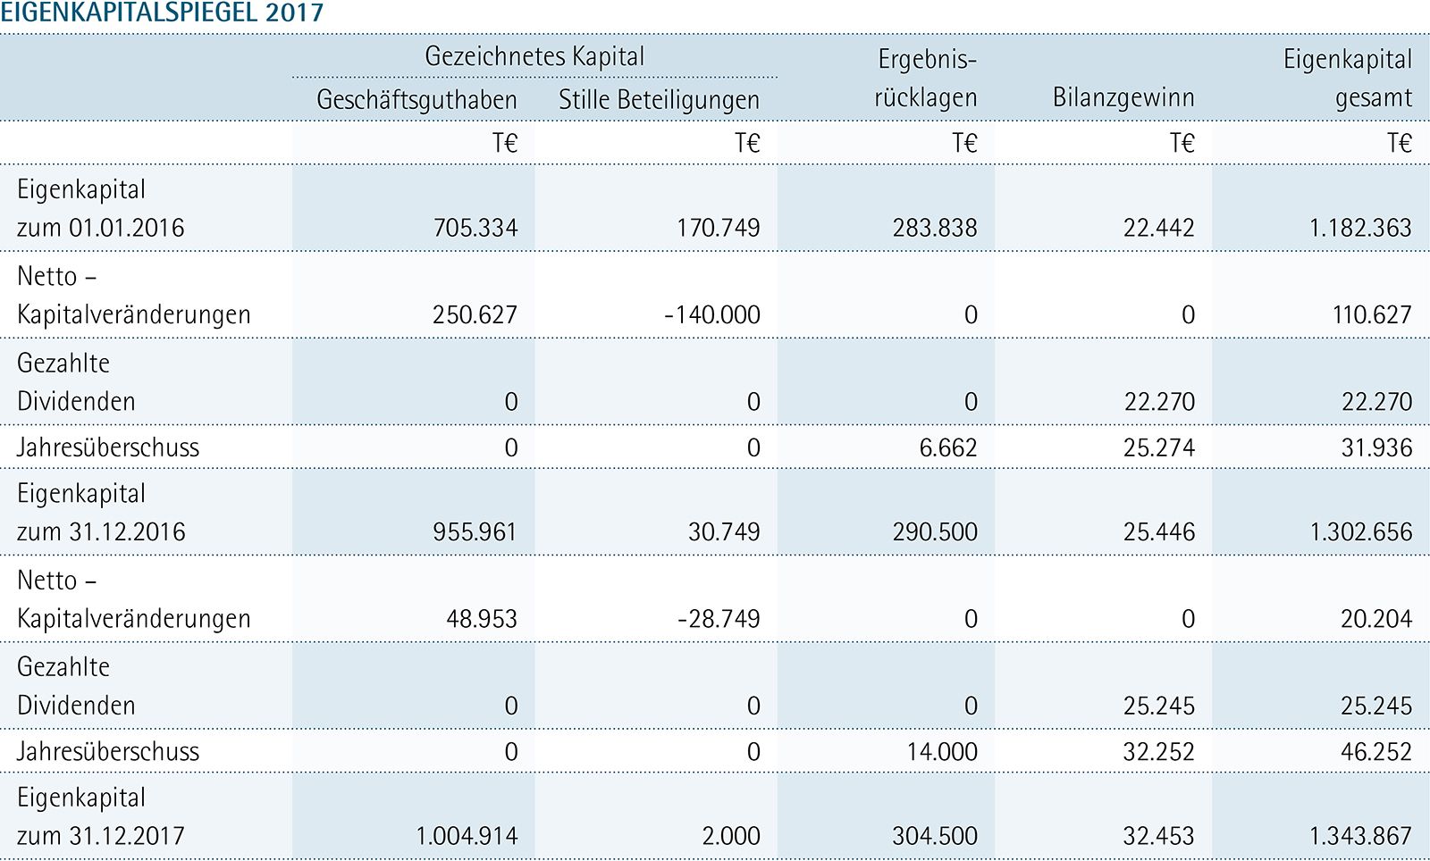Click the -28.749 cell
The image size is (1430, 861).
coord(719,619)
